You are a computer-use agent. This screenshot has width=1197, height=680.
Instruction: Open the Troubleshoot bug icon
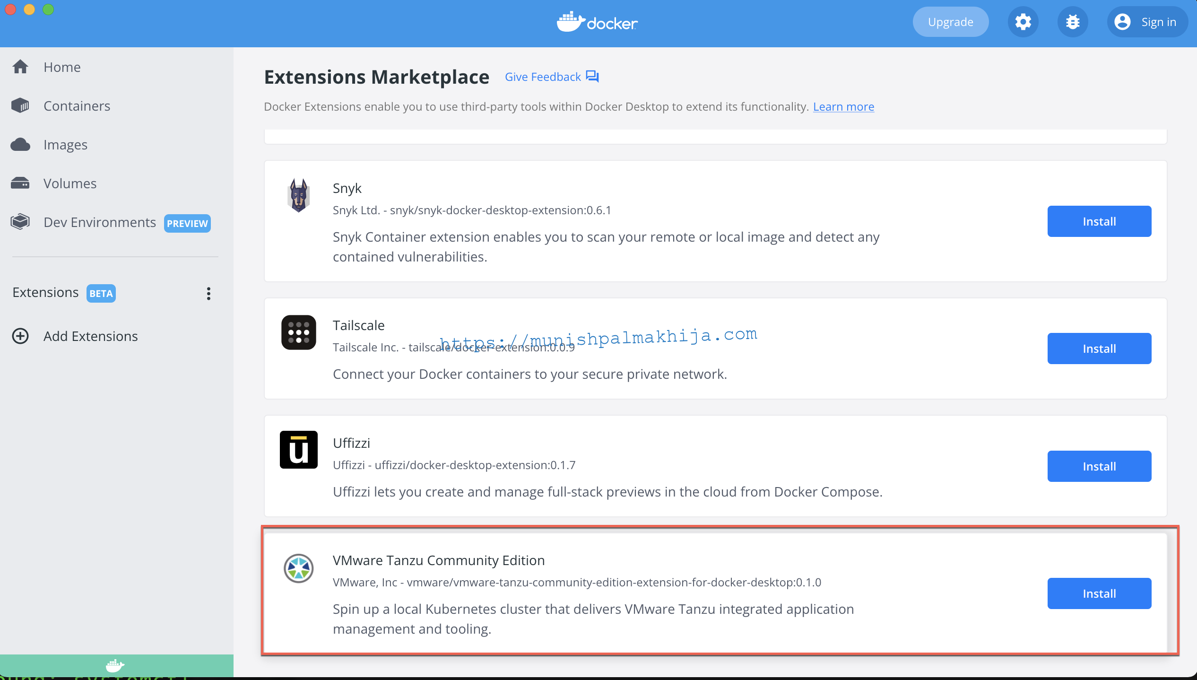(x=1073, y=22)
